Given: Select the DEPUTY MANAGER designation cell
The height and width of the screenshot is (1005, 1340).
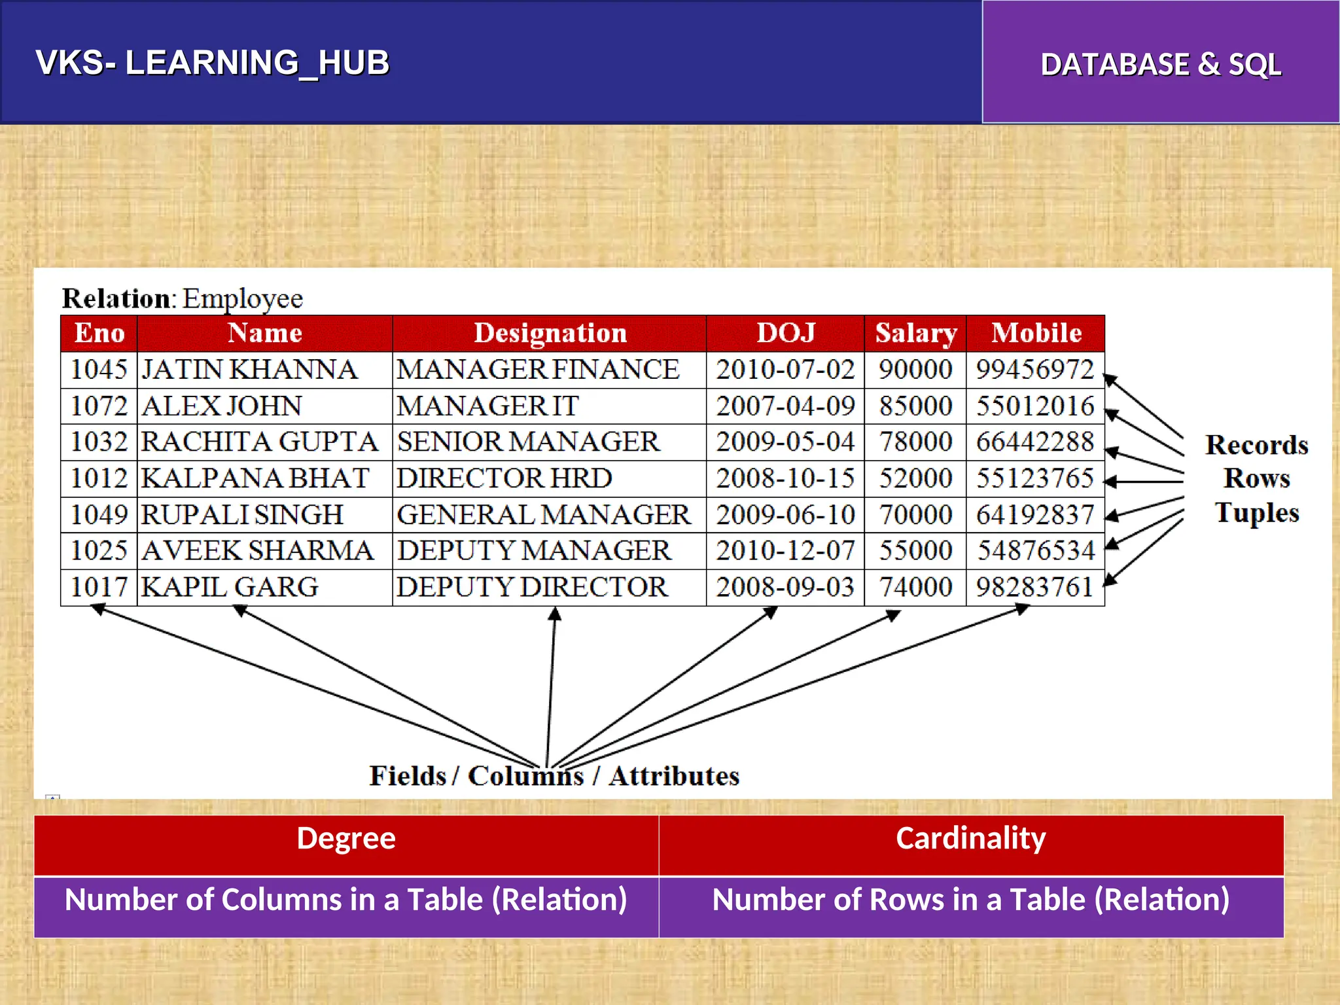Looking at the screenshot, I should tap(550, 551).
